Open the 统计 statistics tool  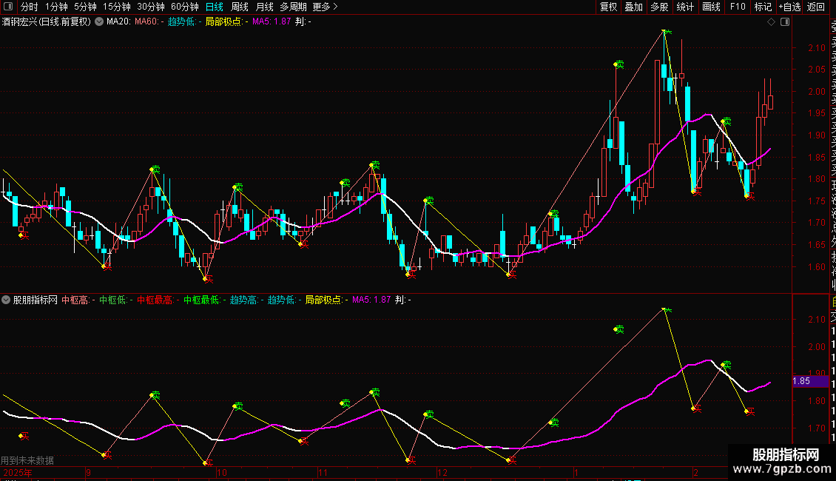point(685,7)
